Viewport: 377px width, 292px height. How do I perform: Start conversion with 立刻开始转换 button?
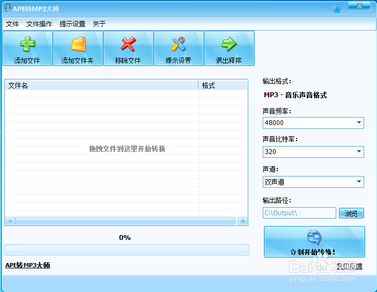[314, 242]
